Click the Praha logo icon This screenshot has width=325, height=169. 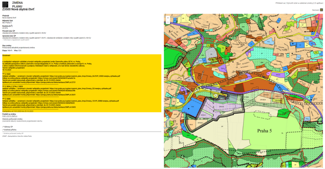pos(6,4)
